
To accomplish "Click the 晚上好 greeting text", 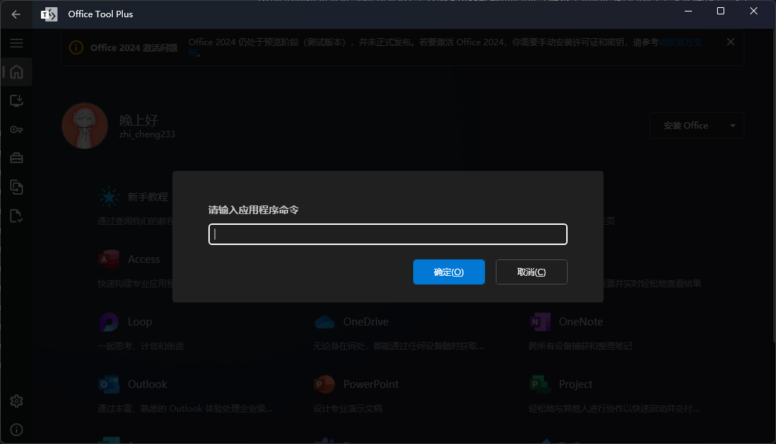I will [139, 120].
